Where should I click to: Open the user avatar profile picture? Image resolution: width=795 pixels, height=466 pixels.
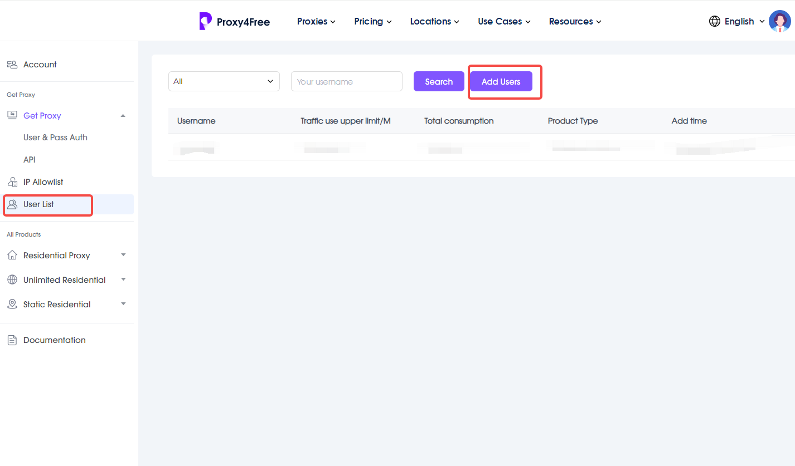(779, 21)
